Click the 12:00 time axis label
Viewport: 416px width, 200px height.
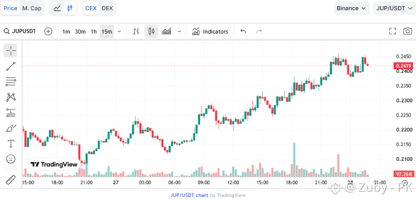coord(233,183)
